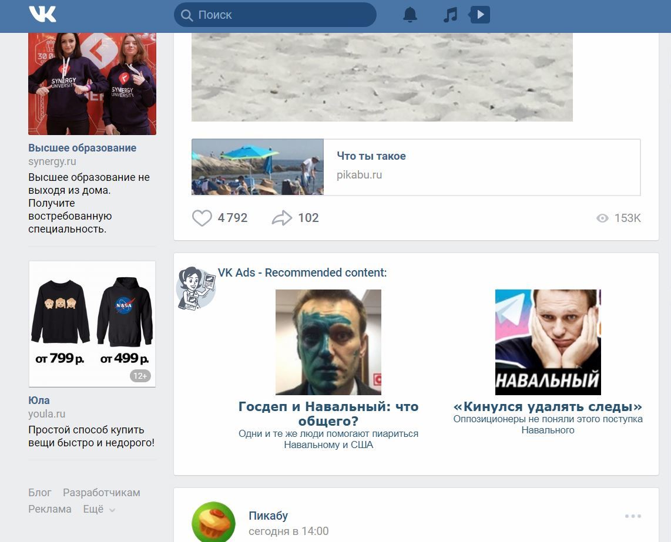Image resolution: width=671 pixels, height=542 pixels.
Task: Click the VK logo in header
Action: (x=42, y=14)
